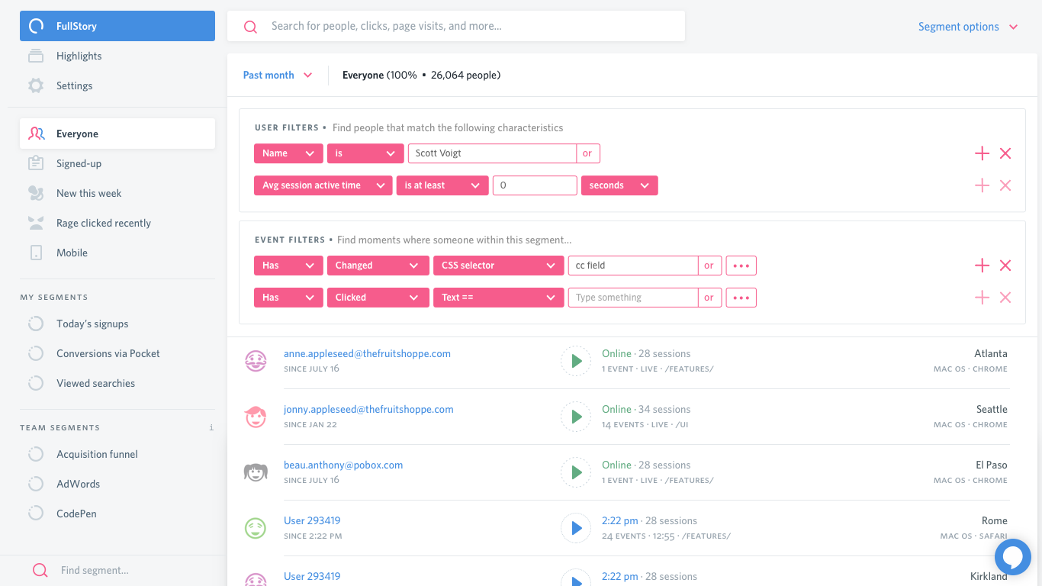Viewport: 1042px width, 586px height.
Task: Delete the CSS selector event filter
Action: pos(1005,266)
